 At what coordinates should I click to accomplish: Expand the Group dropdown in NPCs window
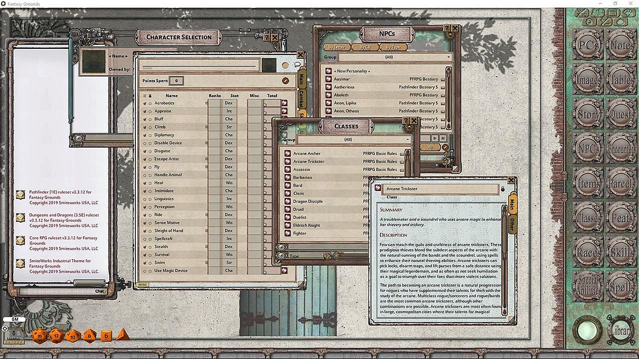coord(395,57)
